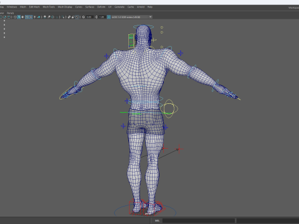299x224 pixels.
Task: Open the ACES view transform dropdown
Action: pos(132,17)
